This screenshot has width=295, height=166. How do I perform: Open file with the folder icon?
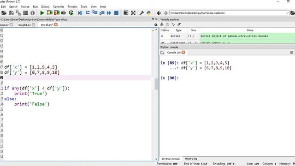tap(4, 13)
